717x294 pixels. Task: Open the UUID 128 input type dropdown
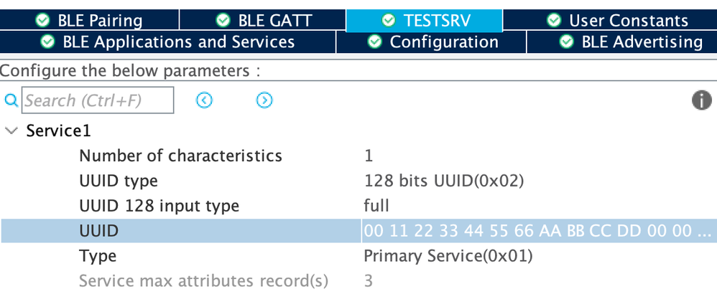376,206
